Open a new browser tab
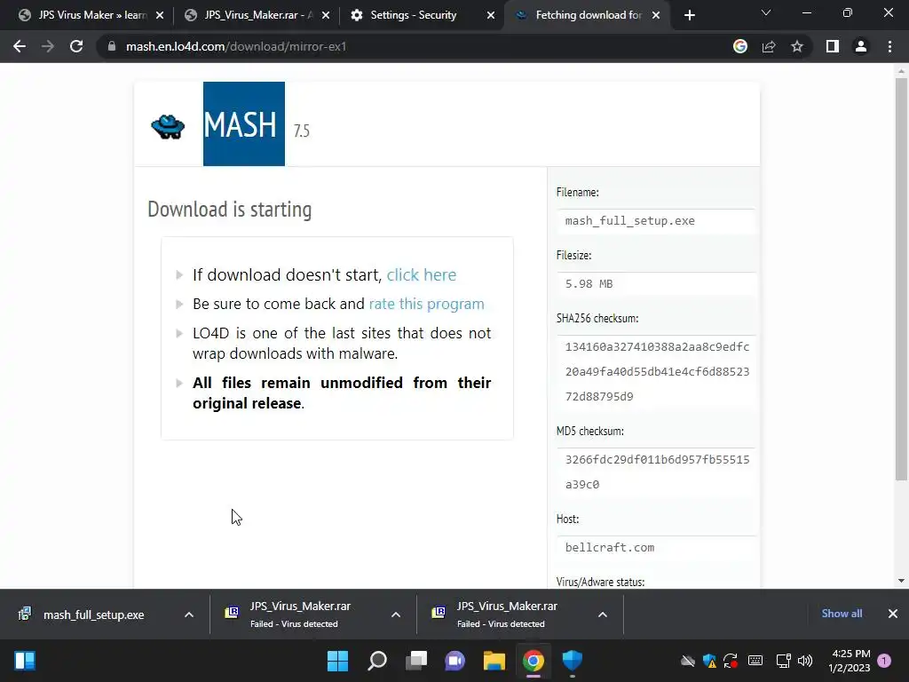This screenshot has height=682, width=909. [689, 15]
